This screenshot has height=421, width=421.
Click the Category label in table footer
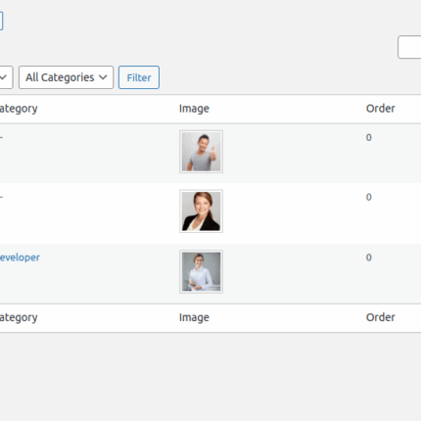click(x=19, y=317)
